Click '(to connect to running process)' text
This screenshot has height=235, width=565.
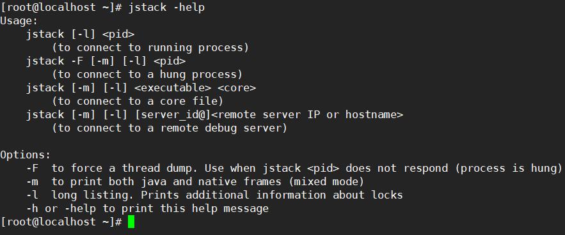(150, 47)
